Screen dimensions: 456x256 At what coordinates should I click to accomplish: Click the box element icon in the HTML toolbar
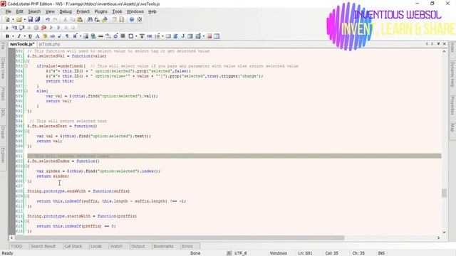[x=131, y=36]
